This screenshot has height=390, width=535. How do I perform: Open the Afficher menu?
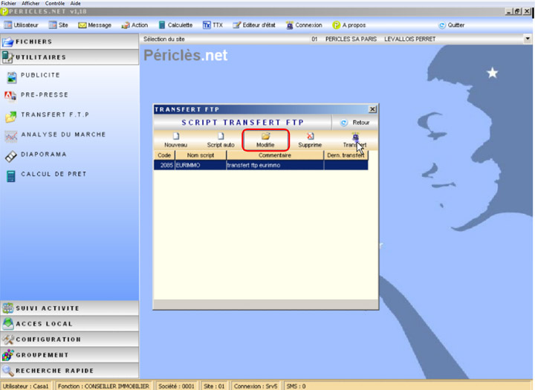pos(30,4)
